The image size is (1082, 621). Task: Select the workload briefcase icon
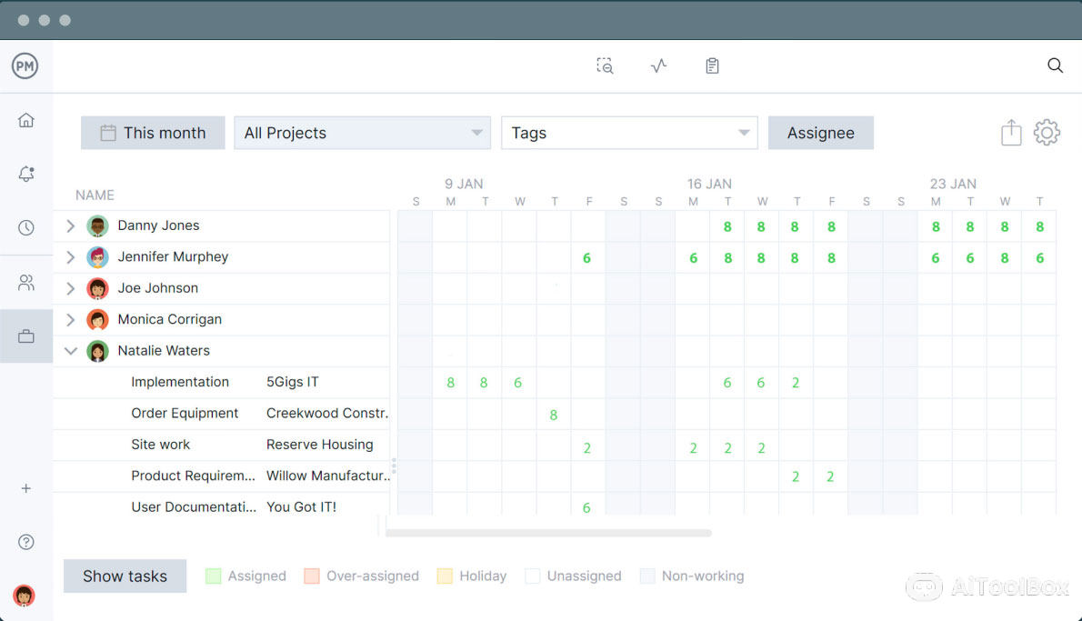tap(26, 336)
